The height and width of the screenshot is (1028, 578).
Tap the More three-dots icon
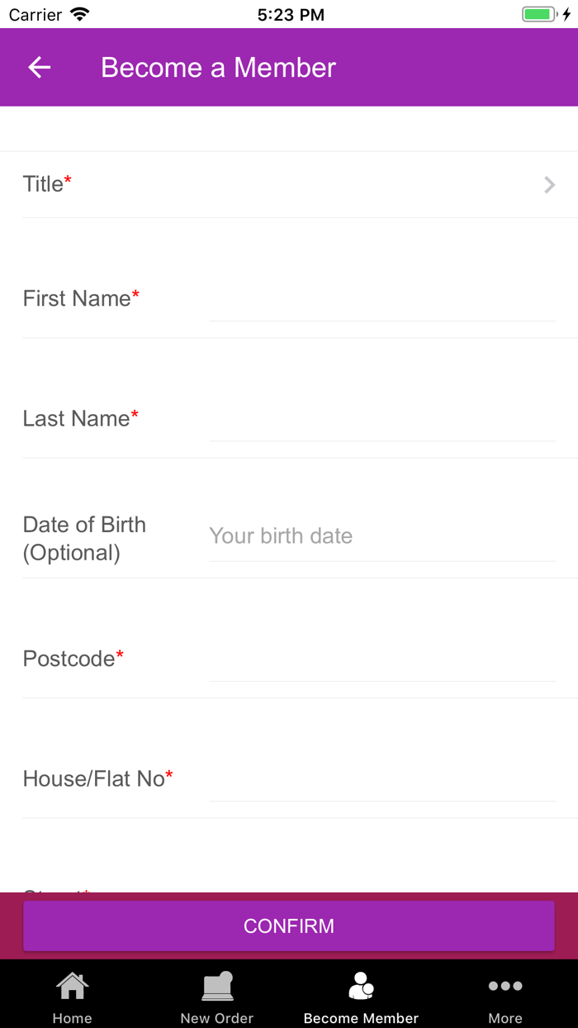tap(505, 986)
